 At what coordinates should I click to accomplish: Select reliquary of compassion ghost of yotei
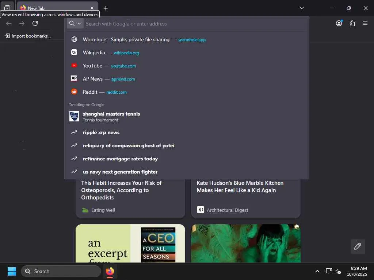coord(187,145)
